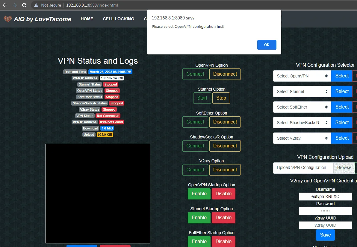Click Connect under ShadowSocksR Option
The image size is (357, 247).
195,146
